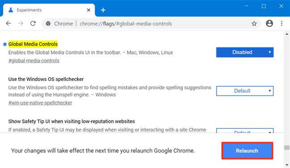Click the scrollbar down arrow
Image resolution: width=290 pixels, height=168 pixels.
click(x=287, y=165)
